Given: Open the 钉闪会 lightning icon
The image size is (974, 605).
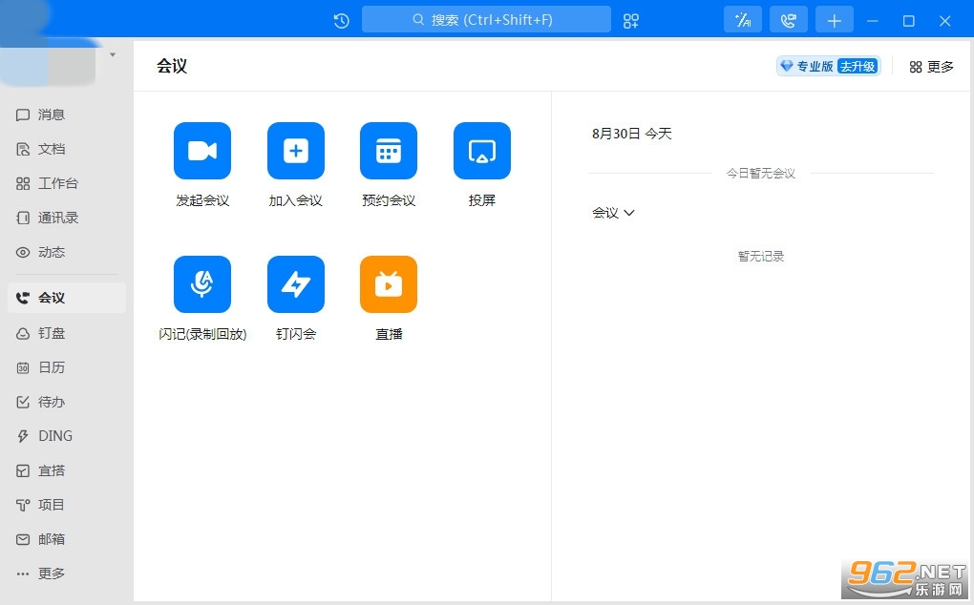Looking at the screenshot, I should (x=296, y=284).
